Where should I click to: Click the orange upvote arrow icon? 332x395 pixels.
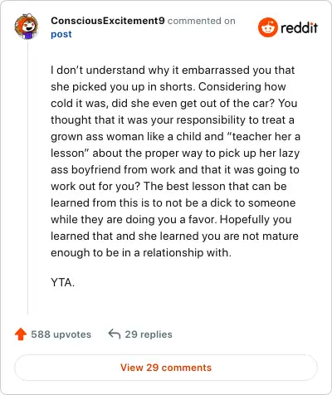click(21, 334)
